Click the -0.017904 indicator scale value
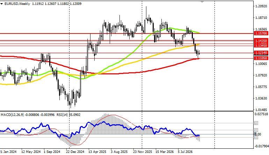The width and height of the screenshot is (269, 155). [261, 146]
